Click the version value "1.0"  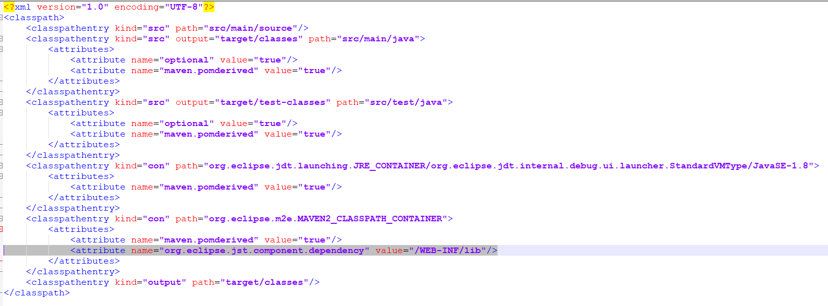[95, 7]
